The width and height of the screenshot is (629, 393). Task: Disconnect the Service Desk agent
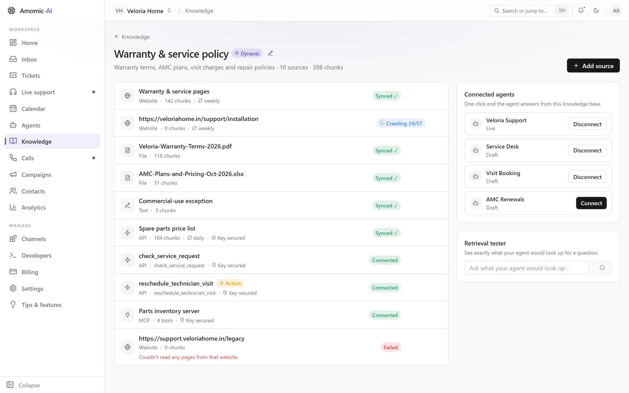[x=587, y=150]
